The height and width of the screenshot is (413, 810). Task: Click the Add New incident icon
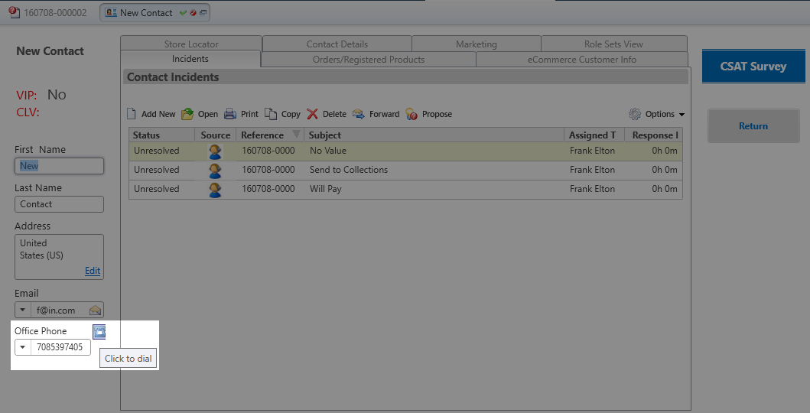click(x=132, y=114)
